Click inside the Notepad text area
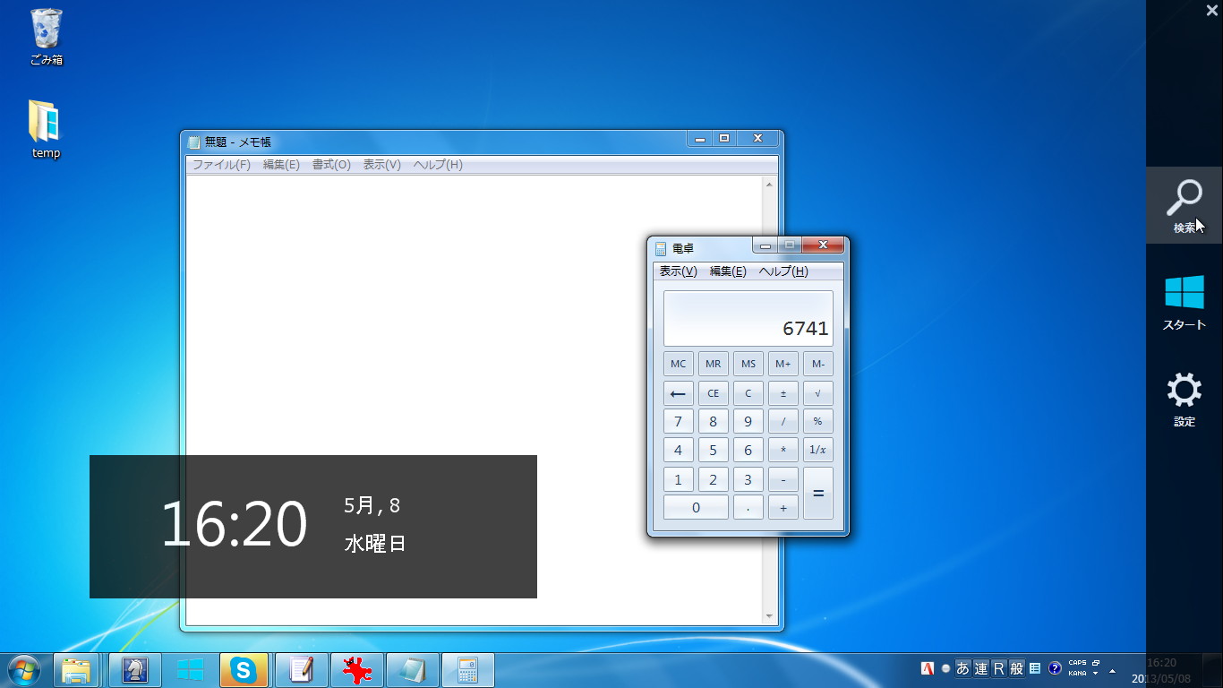Screen dimensions: 1223x688 [x=474, y=400]
